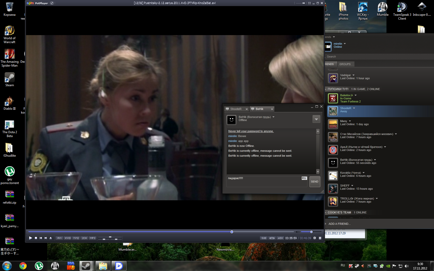Click ADD A FRIEND... button

(x=339, y=224)
